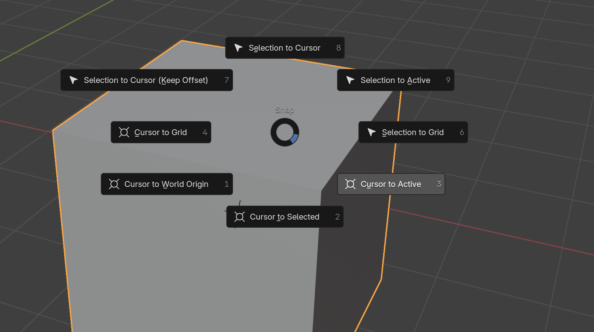The width and height of the screenshot is (594, 332).
Task: Click arrow icon beside Selection to Active
Action: pos(350,80)
